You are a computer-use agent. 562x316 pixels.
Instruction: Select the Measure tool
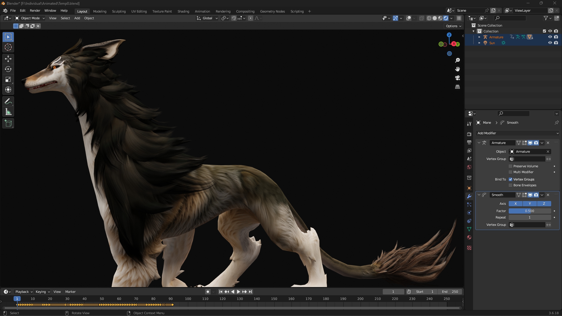[x=8, y=112]
